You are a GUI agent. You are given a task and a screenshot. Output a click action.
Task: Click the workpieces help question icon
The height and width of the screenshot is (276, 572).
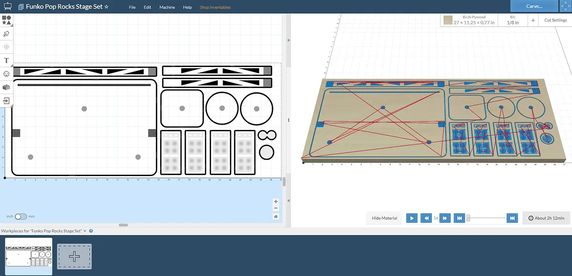click(91, 231)
